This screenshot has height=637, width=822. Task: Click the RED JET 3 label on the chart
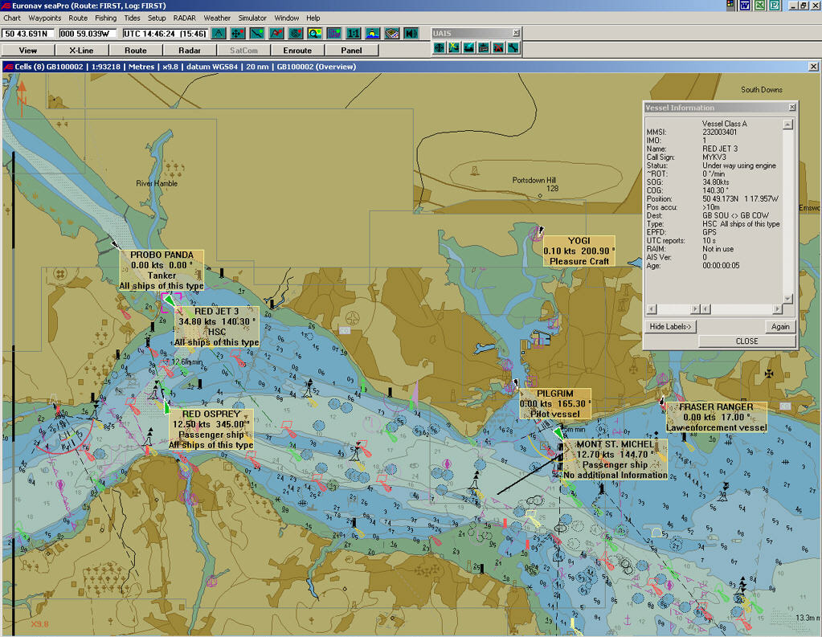pos(216,327)
